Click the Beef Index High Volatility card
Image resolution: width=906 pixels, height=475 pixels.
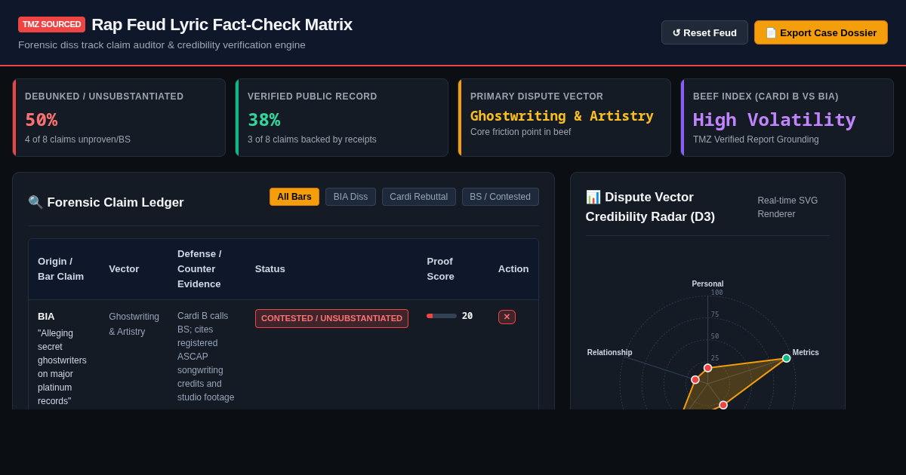click(x=787, y=118)
